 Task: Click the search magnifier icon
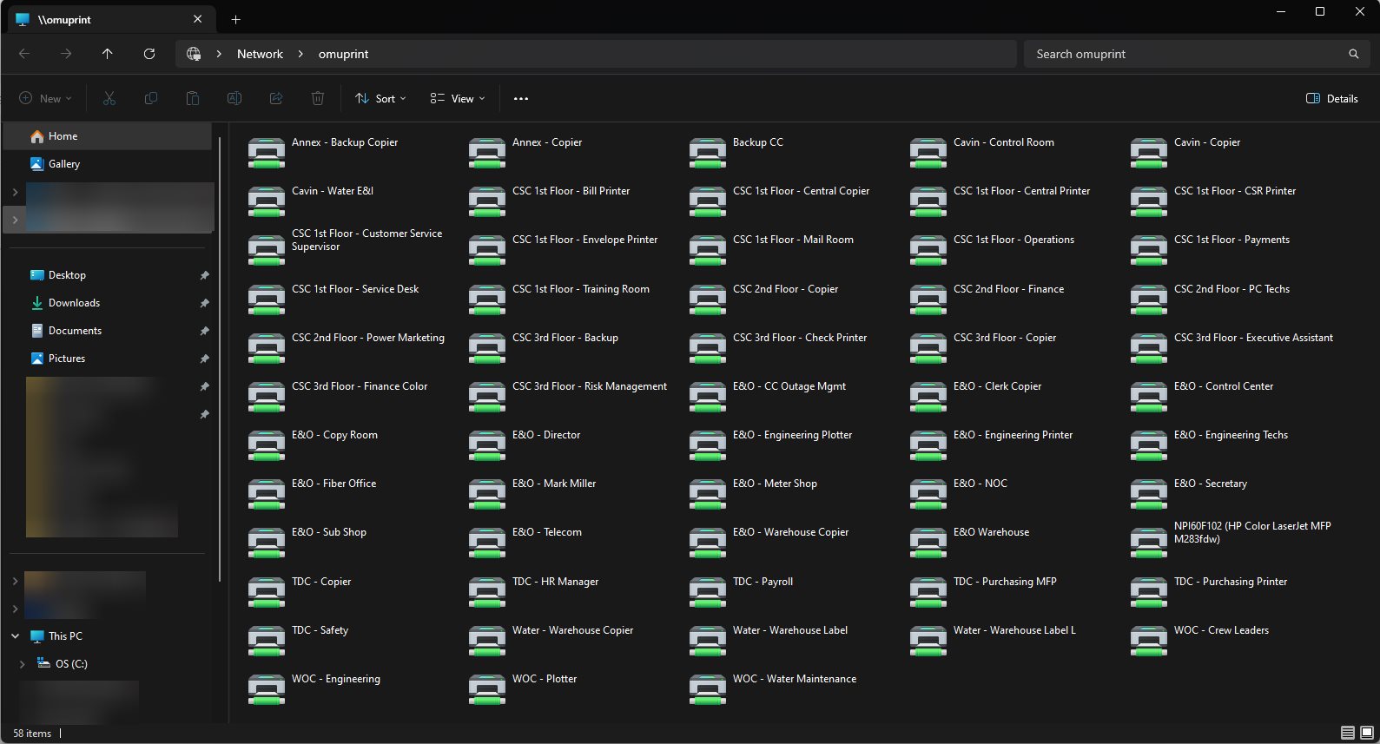[1353, 54]
